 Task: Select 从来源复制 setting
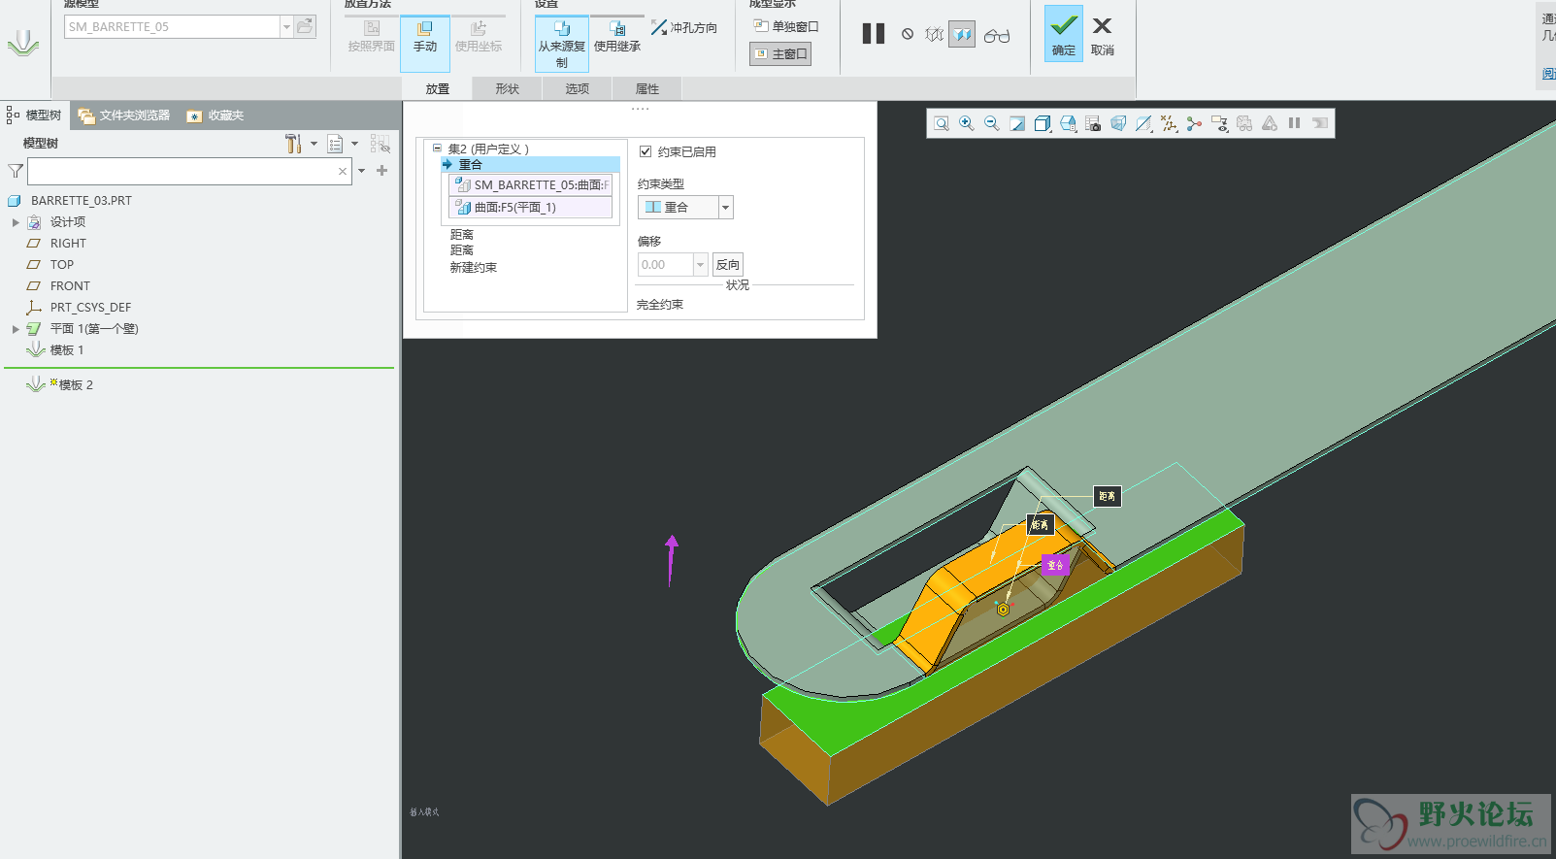click(x=562, y=44)
